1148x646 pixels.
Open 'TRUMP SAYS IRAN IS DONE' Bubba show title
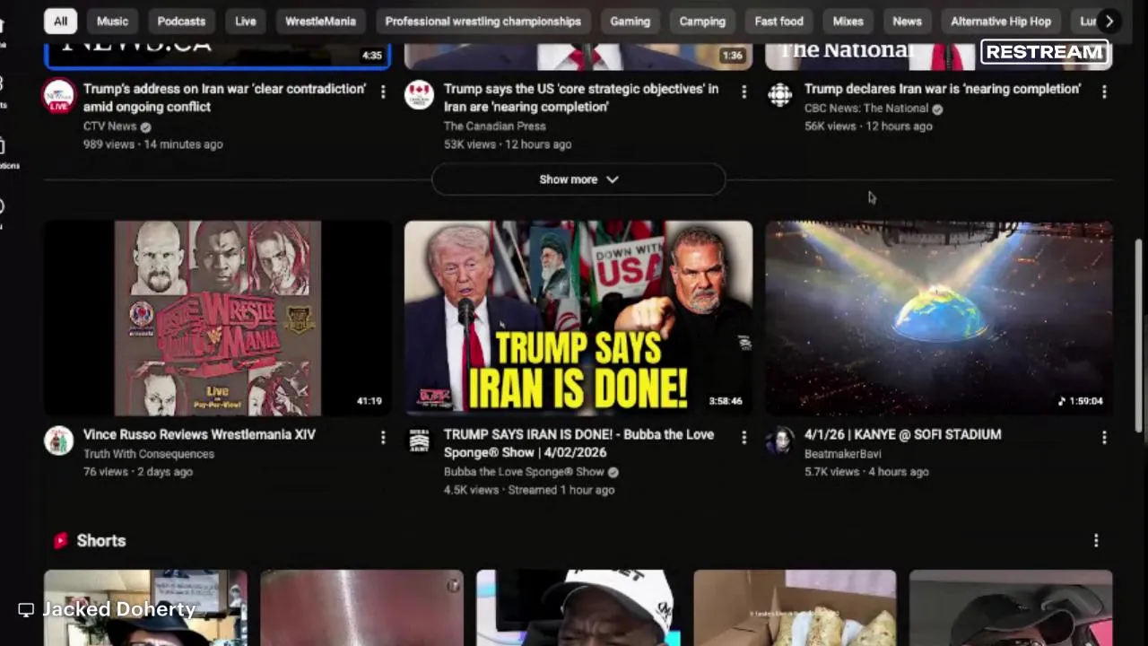578,443
